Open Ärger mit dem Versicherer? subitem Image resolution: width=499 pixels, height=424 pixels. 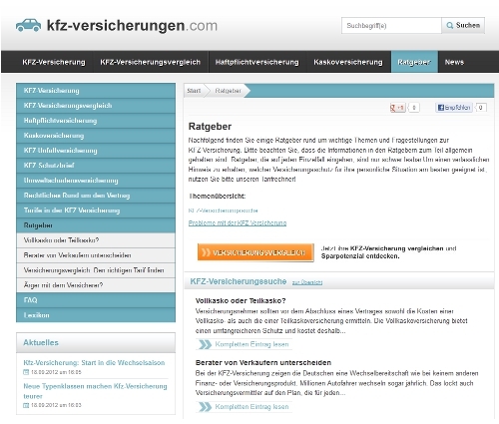tap(96, 285)
